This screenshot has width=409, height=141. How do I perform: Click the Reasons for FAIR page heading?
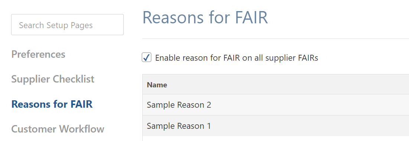coord(205,18)
